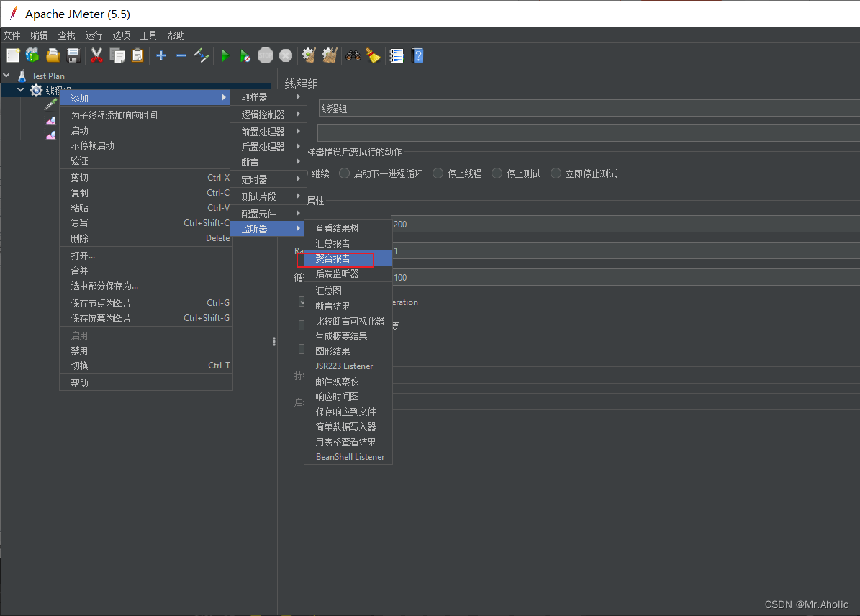
Task: Click the Open file folder icon
Action: 53,55
